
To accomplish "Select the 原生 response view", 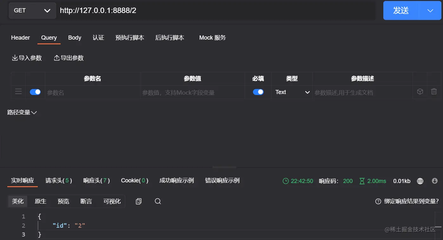I will (x=41, y=201).
